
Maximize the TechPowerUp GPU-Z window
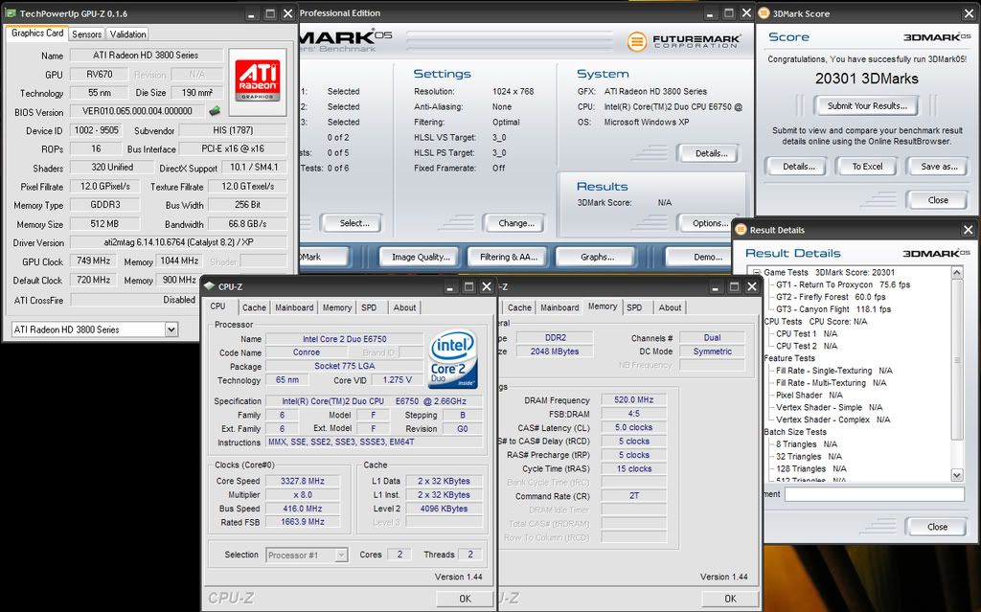click(269, 13)
